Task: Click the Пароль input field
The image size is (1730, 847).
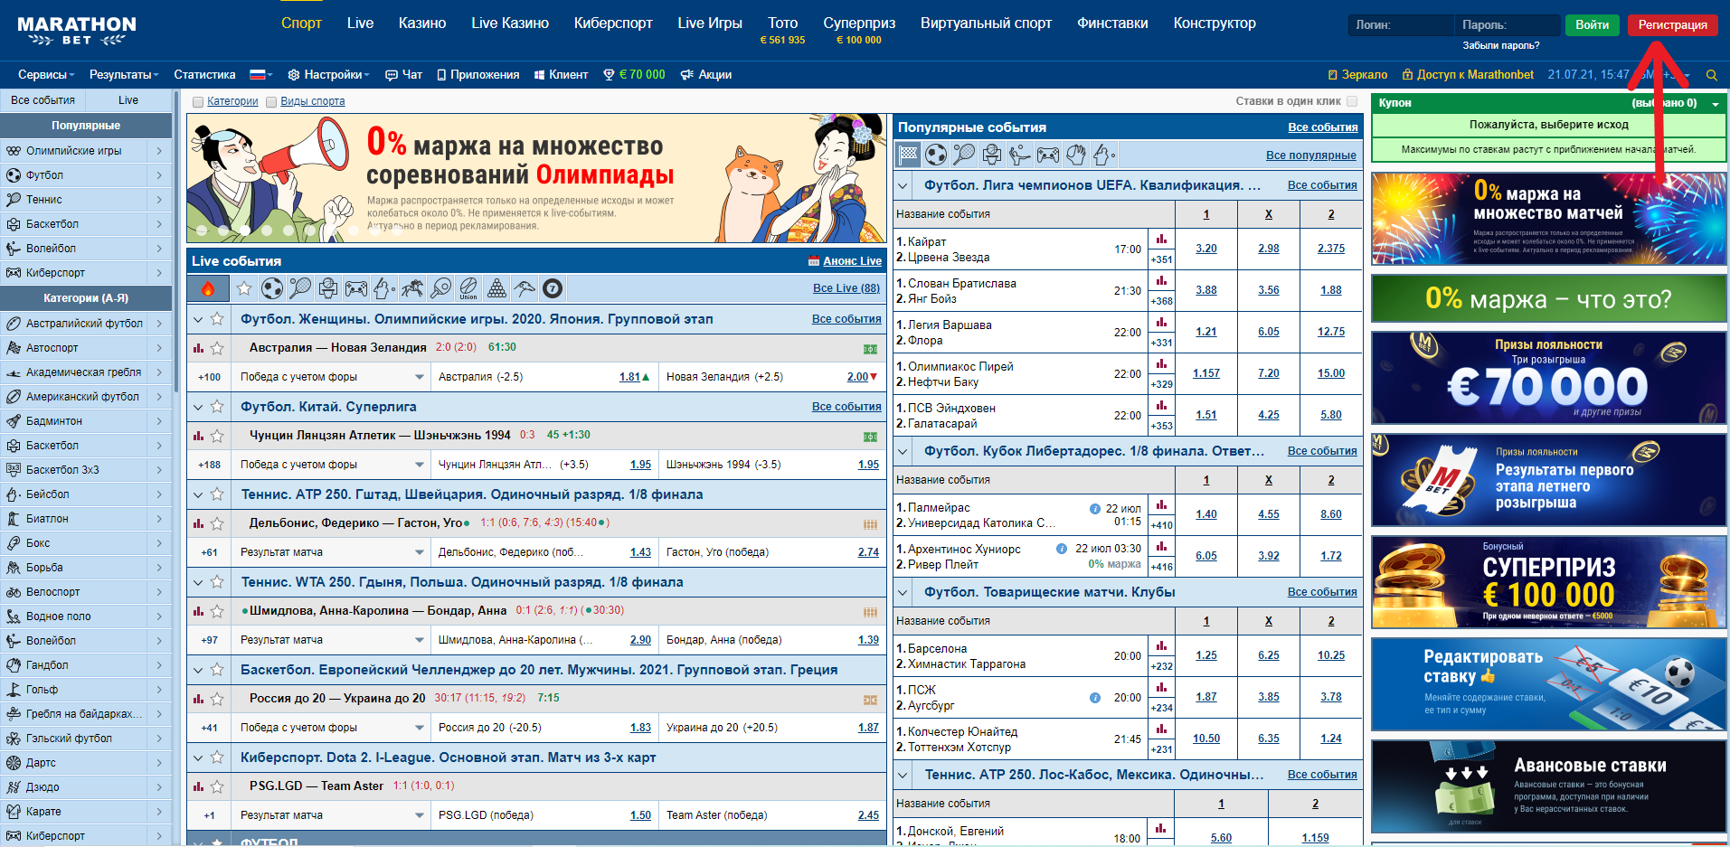Action: point(1508,25)
